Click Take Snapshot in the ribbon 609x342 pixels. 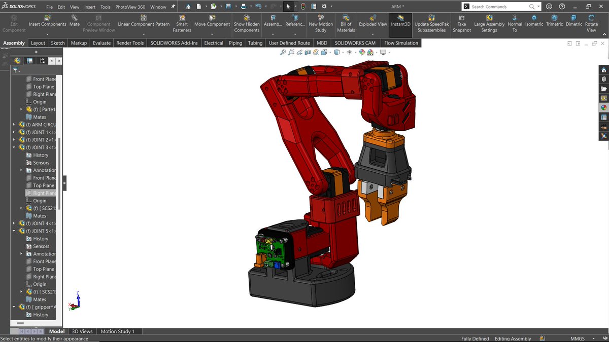pos(462,24)
